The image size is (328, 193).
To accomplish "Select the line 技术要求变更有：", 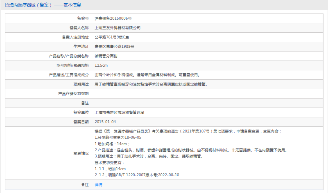I will pos(110,162).
